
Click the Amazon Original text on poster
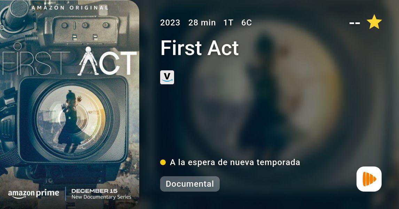70,8
